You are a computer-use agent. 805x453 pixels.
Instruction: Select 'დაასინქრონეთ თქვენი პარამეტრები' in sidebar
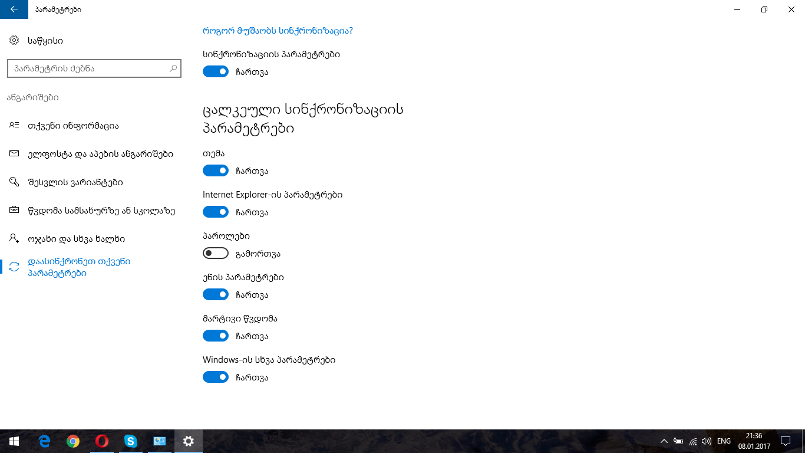tap(94, 267)
